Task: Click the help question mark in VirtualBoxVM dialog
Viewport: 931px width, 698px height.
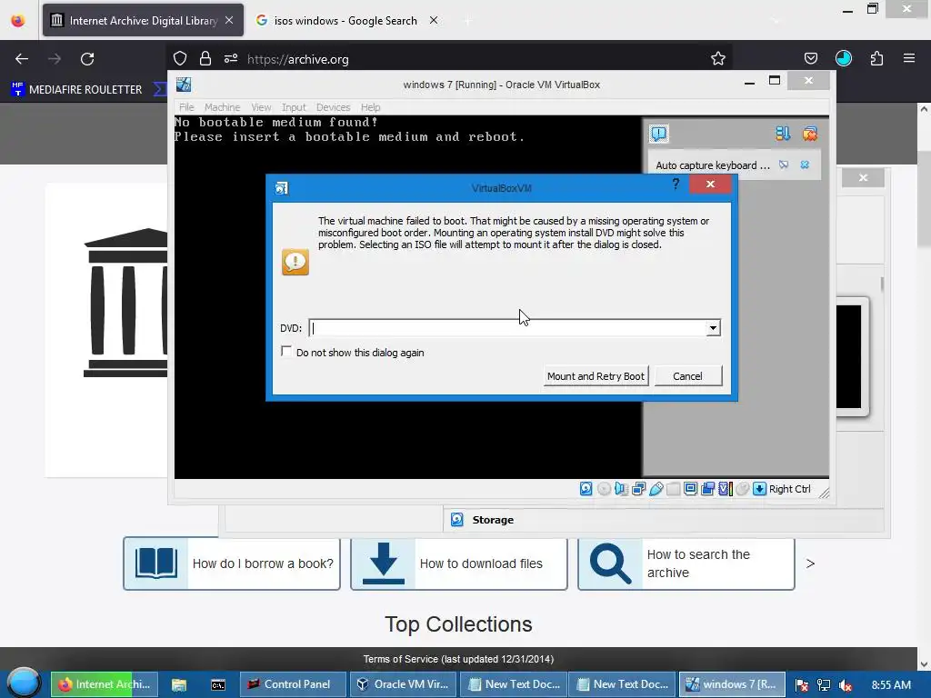Action: point(676,184)
